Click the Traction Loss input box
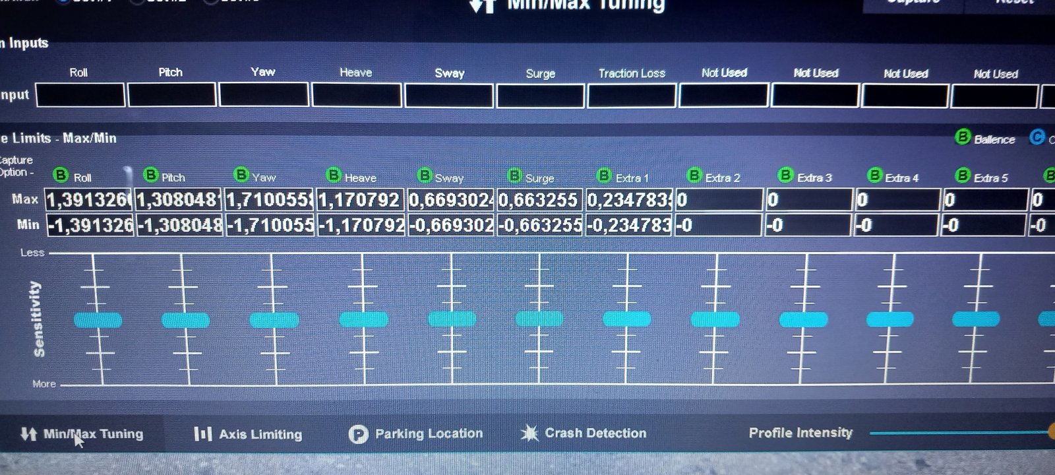This screenshot has width=1055, height=475. [x=632, y=96]
